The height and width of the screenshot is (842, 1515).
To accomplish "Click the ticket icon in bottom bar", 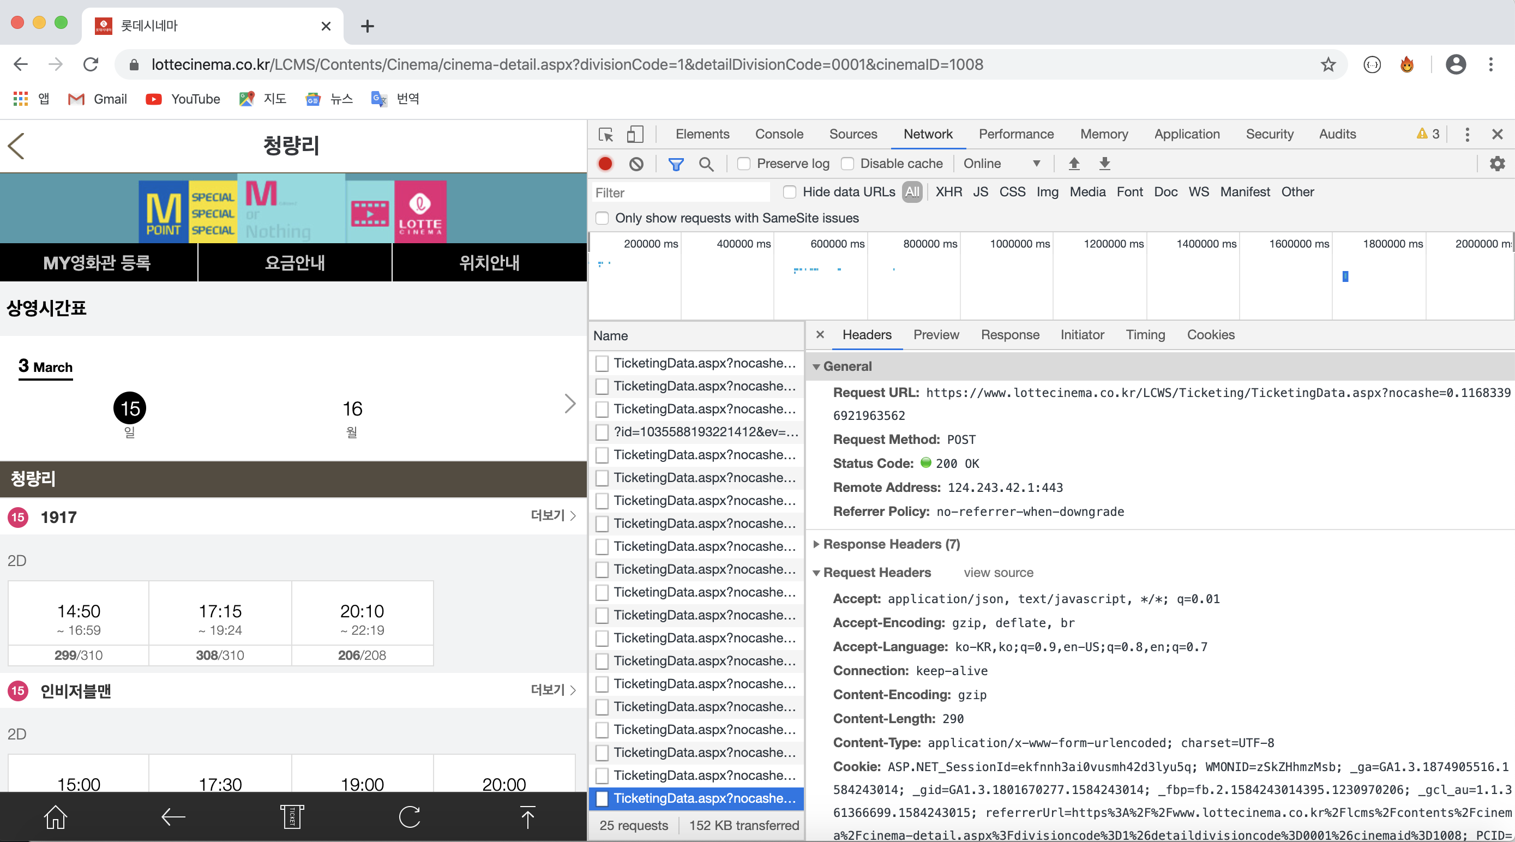I will click(291, 817).
